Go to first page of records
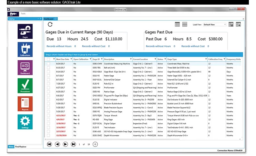 point(49,144)
